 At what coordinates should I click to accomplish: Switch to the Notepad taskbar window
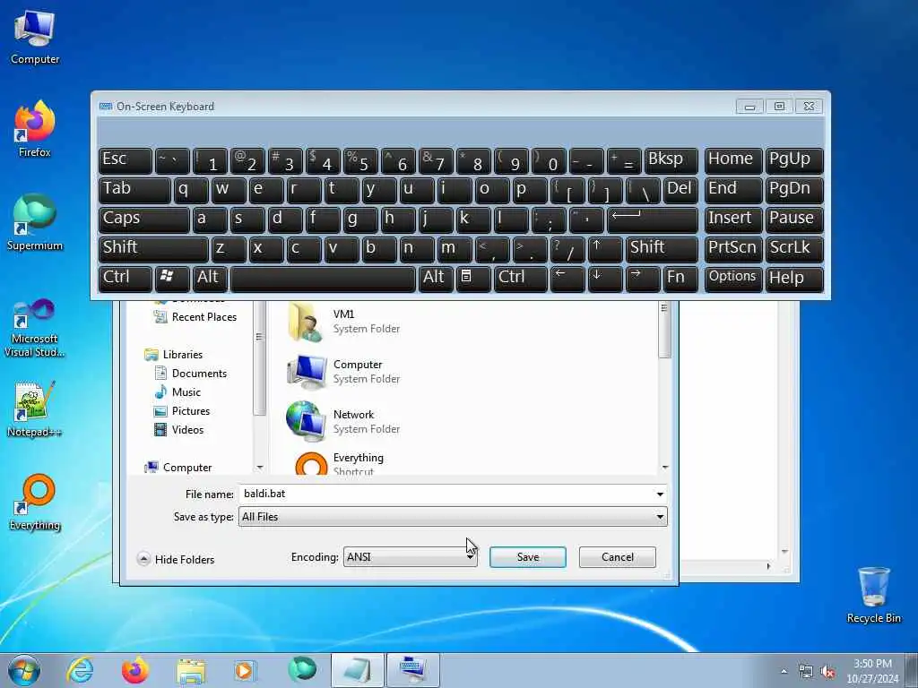point(357,670)
